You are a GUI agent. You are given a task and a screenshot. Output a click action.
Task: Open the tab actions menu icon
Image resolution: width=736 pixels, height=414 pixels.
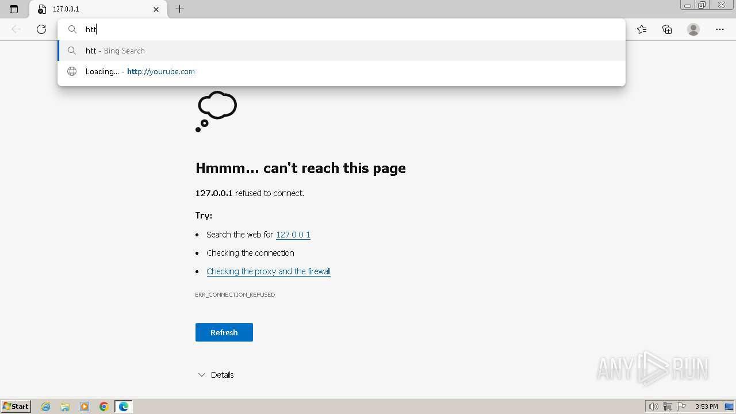[x=14, y=9]
